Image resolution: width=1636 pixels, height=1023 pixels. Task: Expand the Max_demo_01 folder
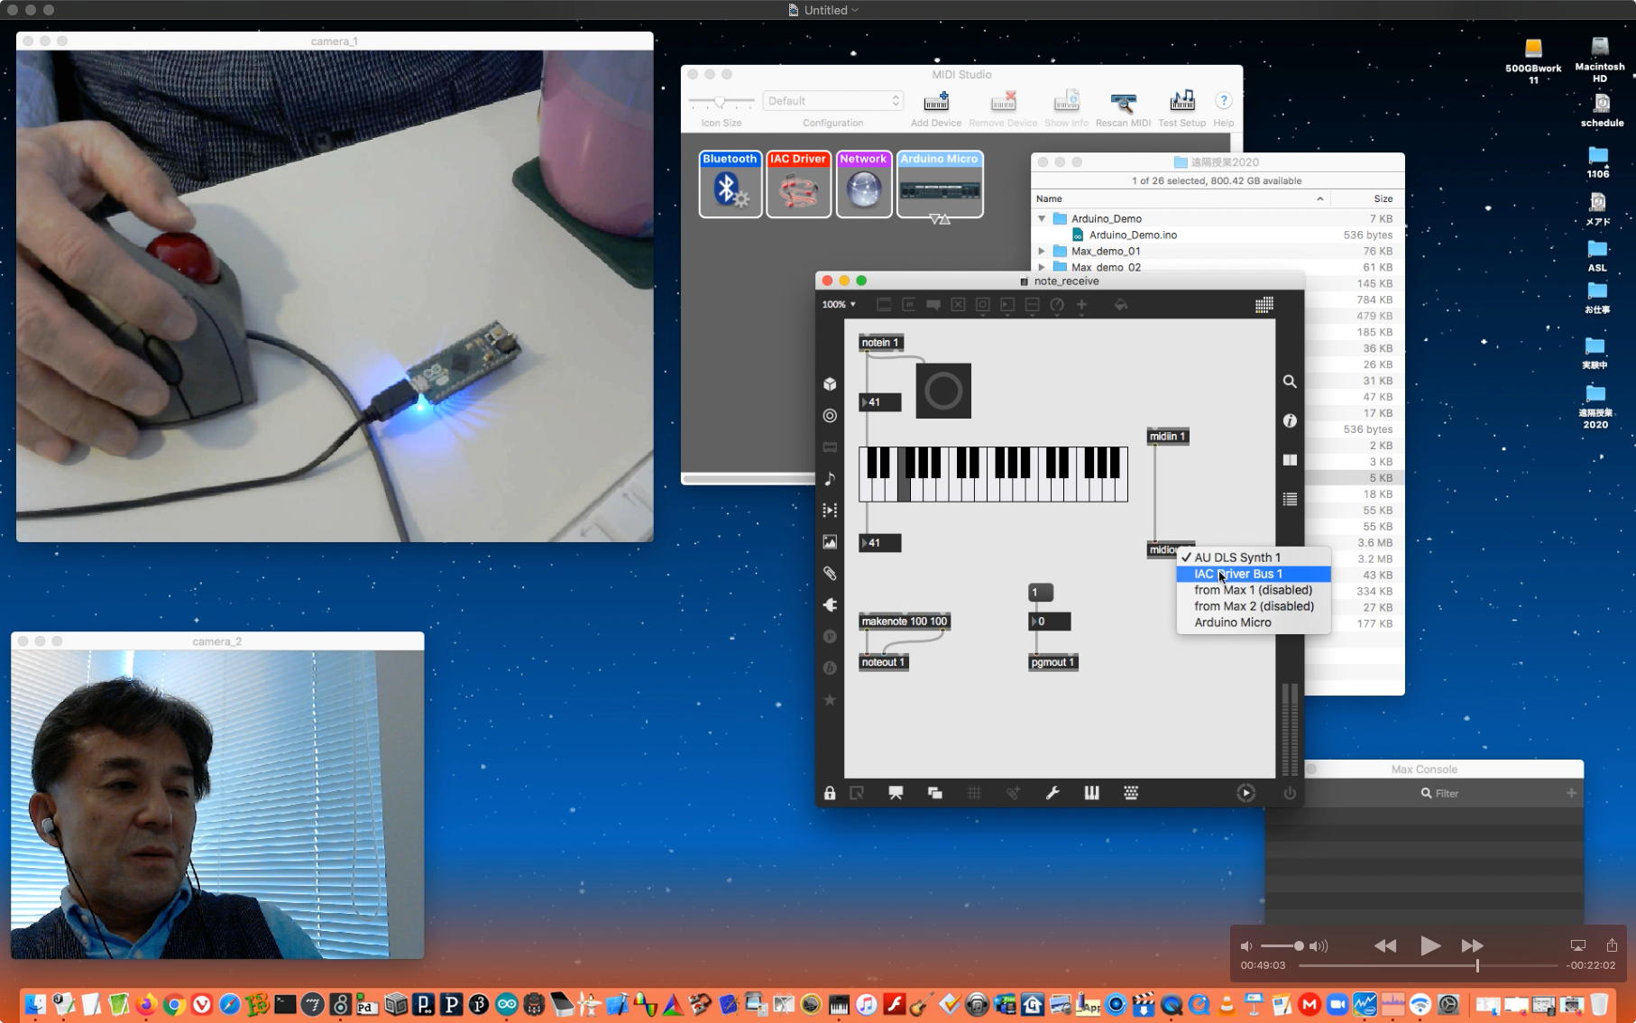[1042, 251]
